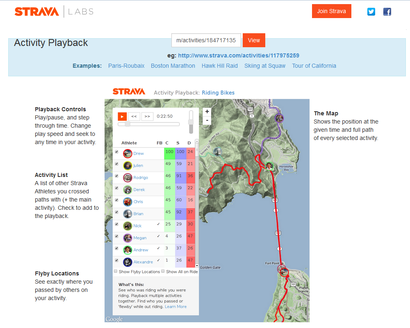410x328 pixels.
Task: Open Megan's athlete name link
Action: point(140,238)
